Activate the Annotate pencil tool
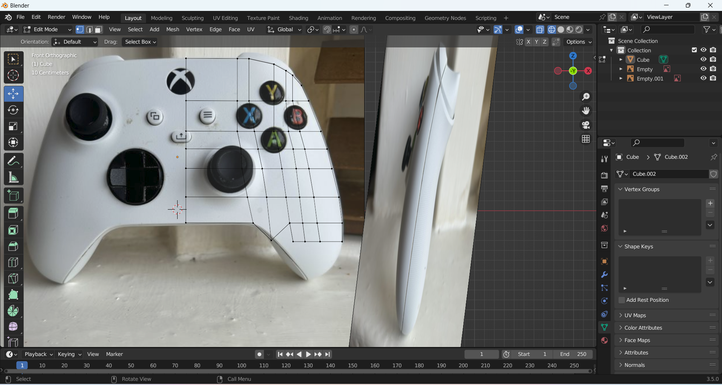This screenshot has width=722, height=385. coord(14,161)
